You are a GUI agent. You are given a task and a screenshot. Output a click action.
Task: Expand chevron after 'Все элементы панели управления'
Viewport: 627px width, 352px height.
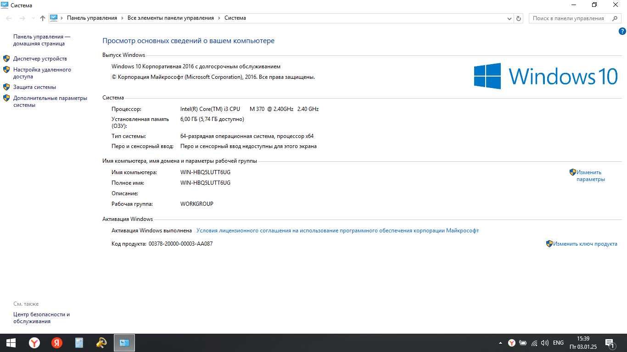219,18
